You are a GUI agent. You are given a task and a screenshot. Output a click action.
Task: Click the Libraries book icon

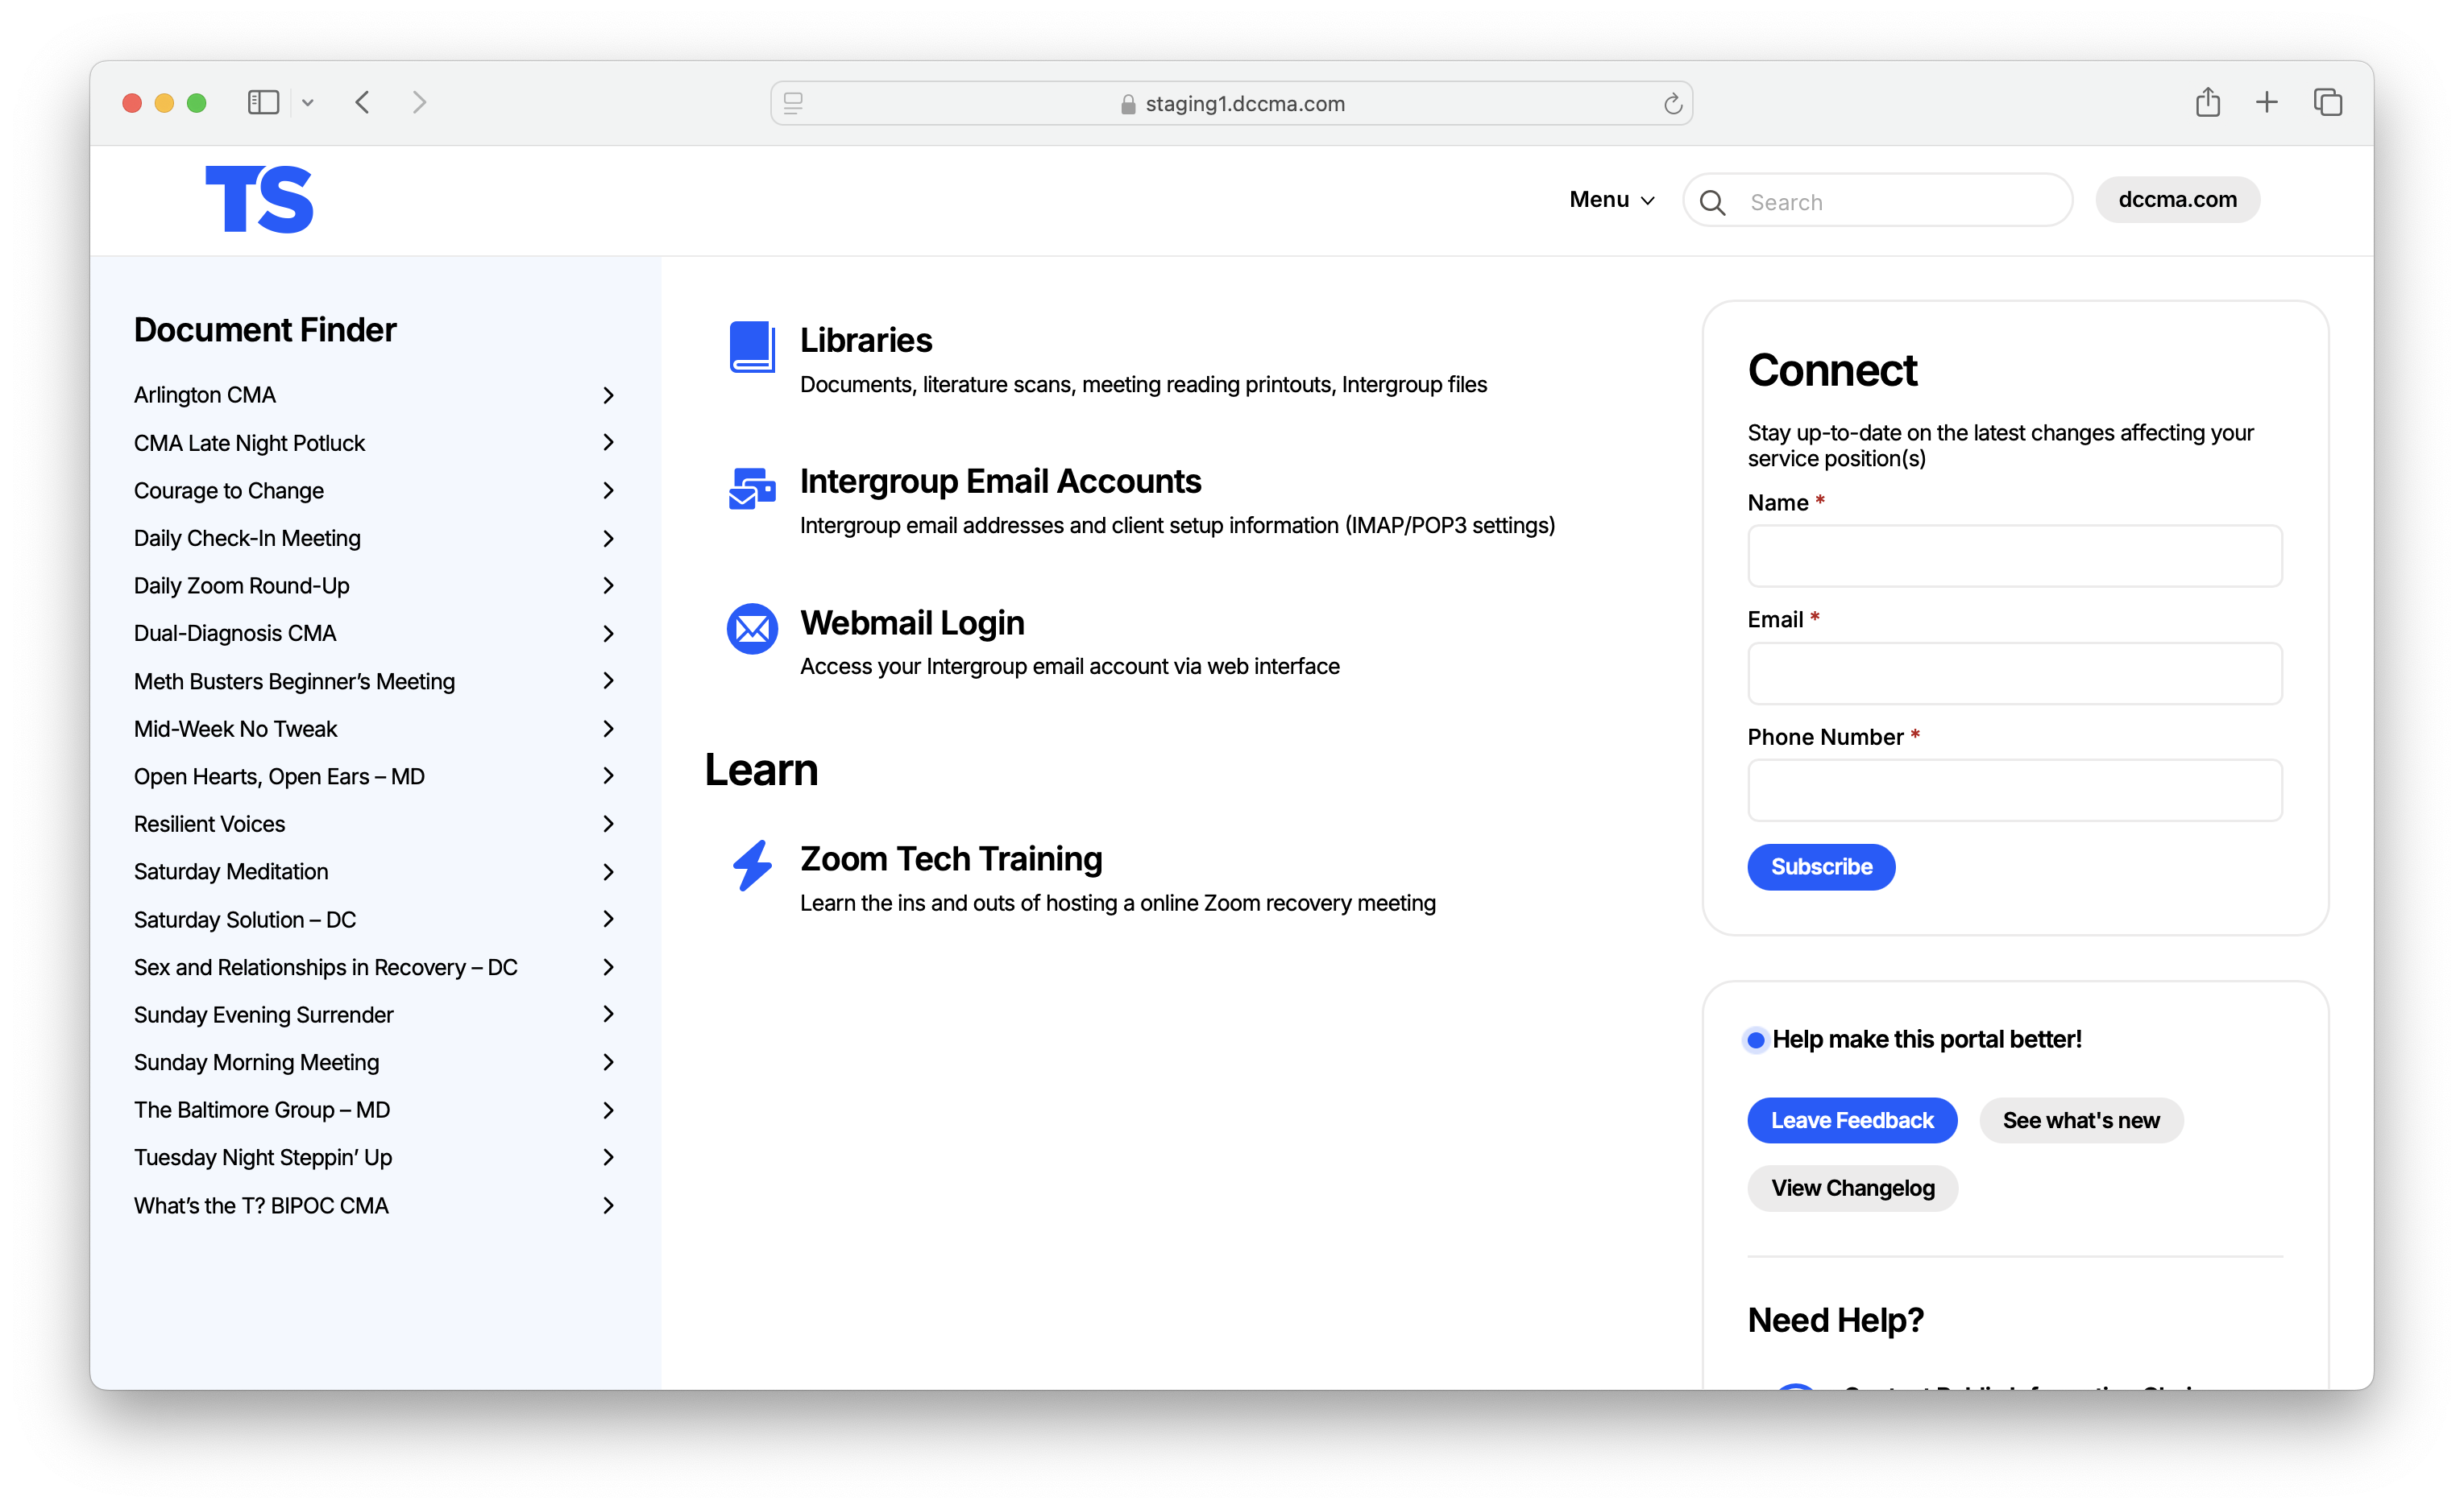(752, 347)
